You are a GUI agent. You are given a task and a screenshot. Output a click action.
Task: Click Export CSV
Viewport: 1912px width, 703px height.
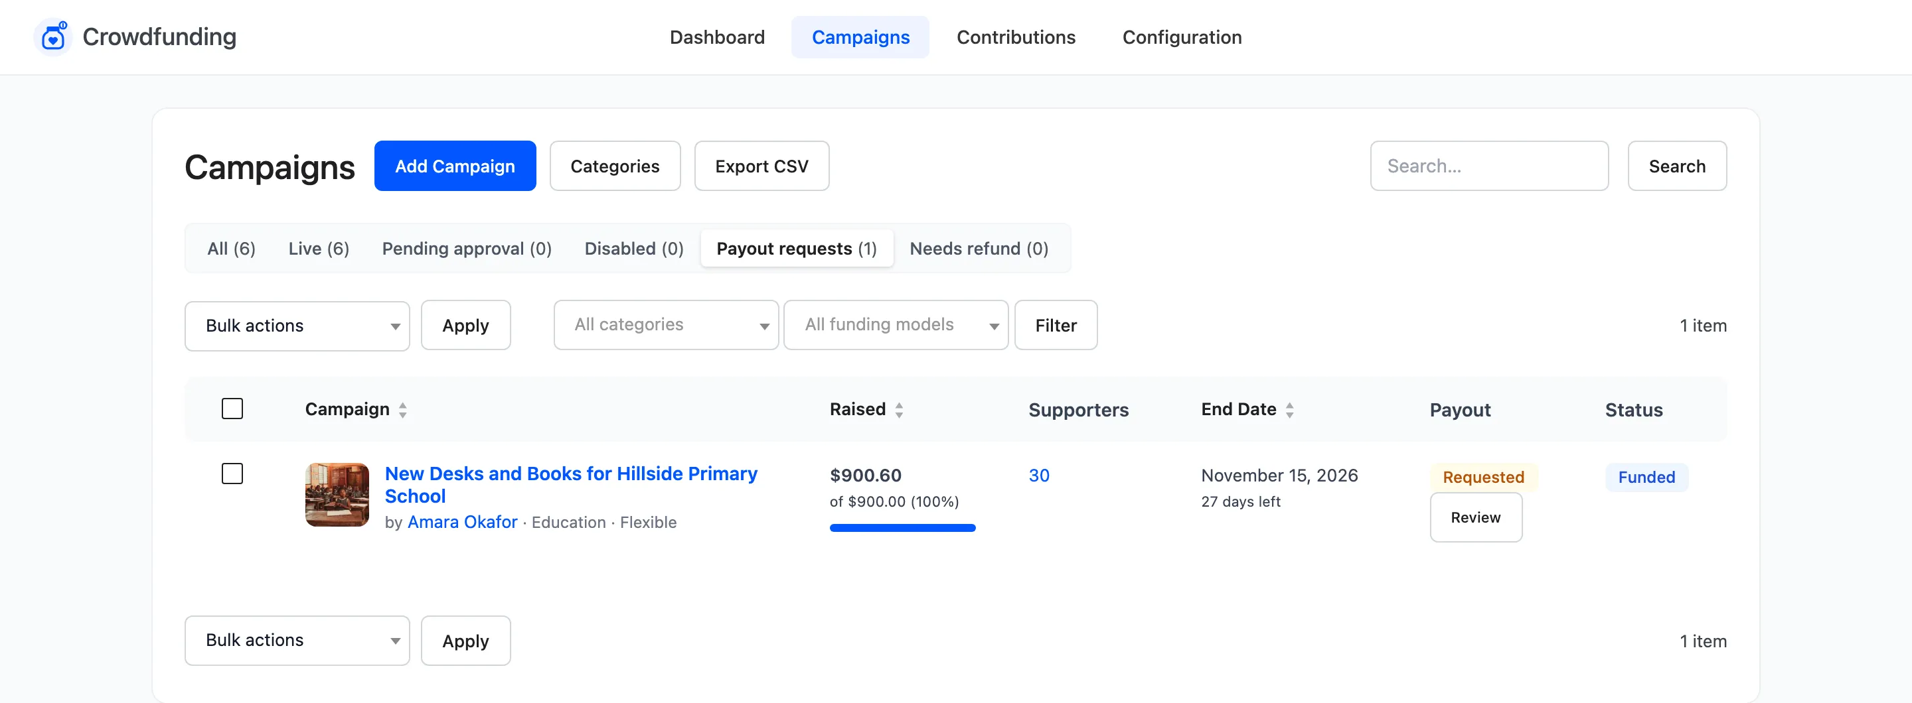pyautogui.click(x=761, y=166)
